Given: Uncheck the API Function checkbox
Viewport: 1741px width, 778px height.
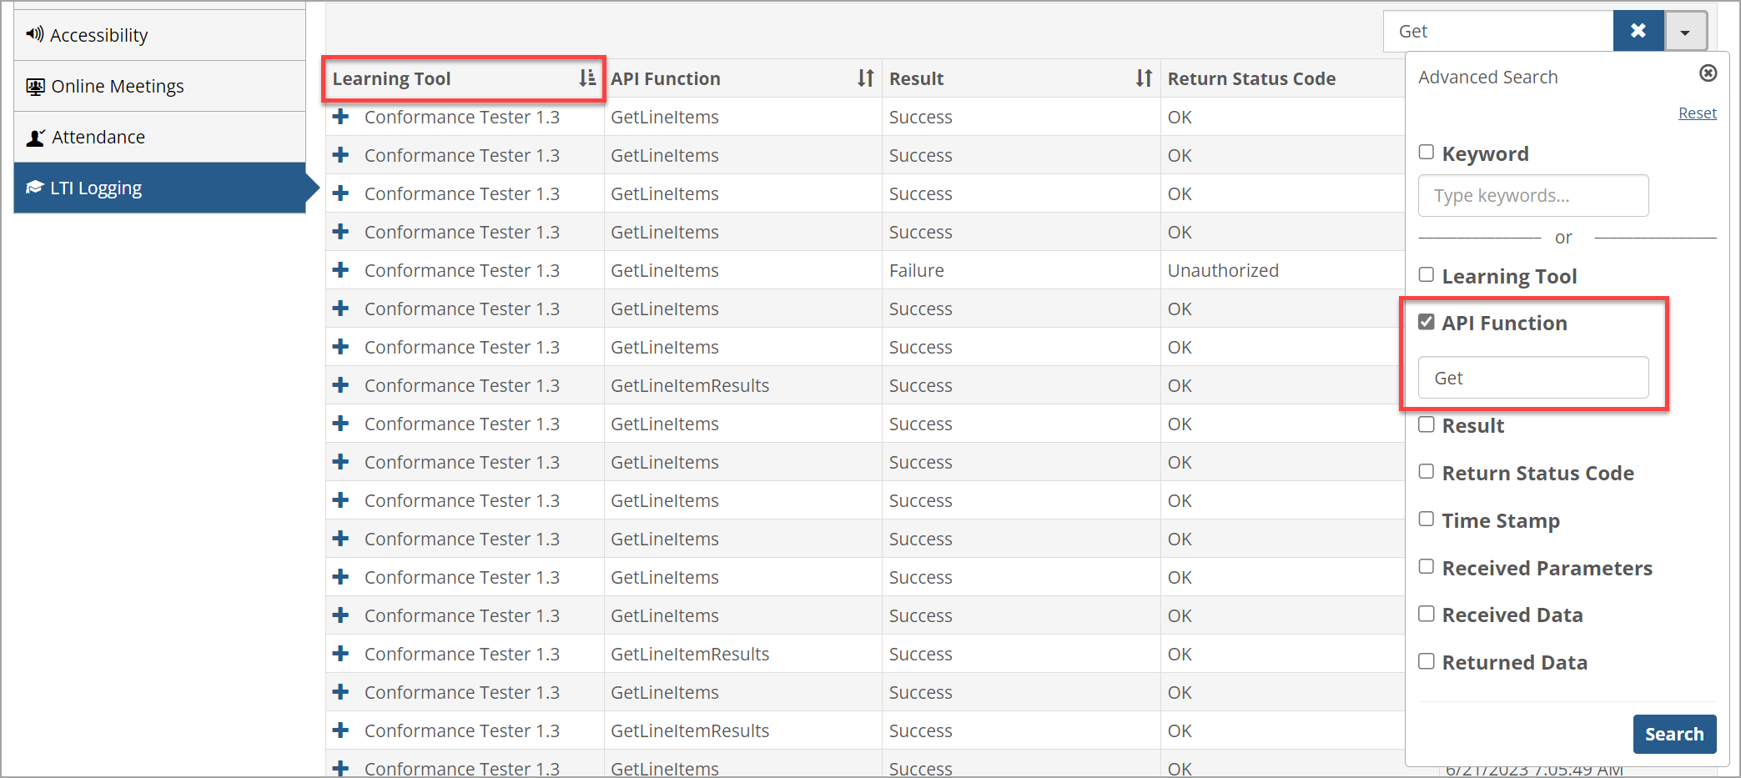Looking at the screenshot, I should [1427, 321].
